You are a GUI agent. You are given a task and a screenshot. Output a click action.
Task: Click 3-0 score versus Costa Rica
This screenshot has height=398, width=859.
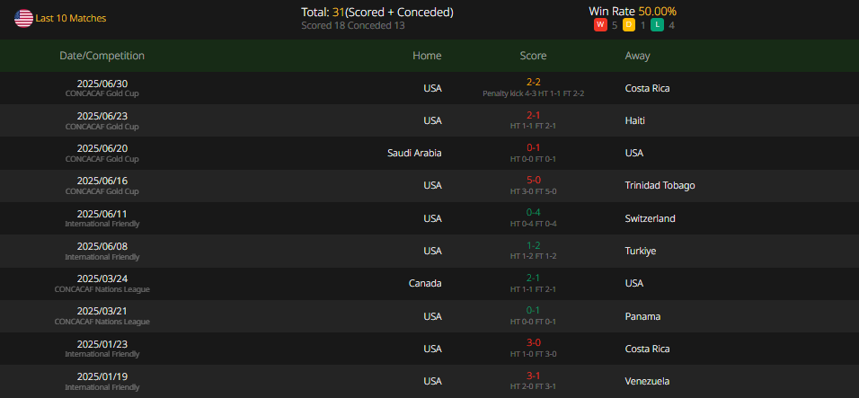click(534, 342)
